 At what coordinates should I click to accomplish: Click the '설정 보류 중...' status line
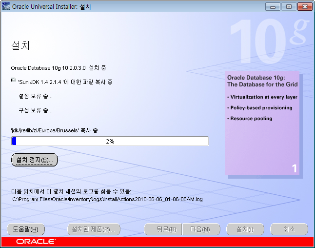pyautogui.click(x=36, y=96)
